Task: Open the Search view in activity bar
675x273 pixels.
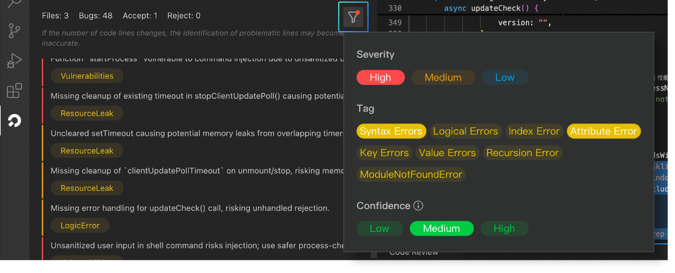Action: click(14, 3)
